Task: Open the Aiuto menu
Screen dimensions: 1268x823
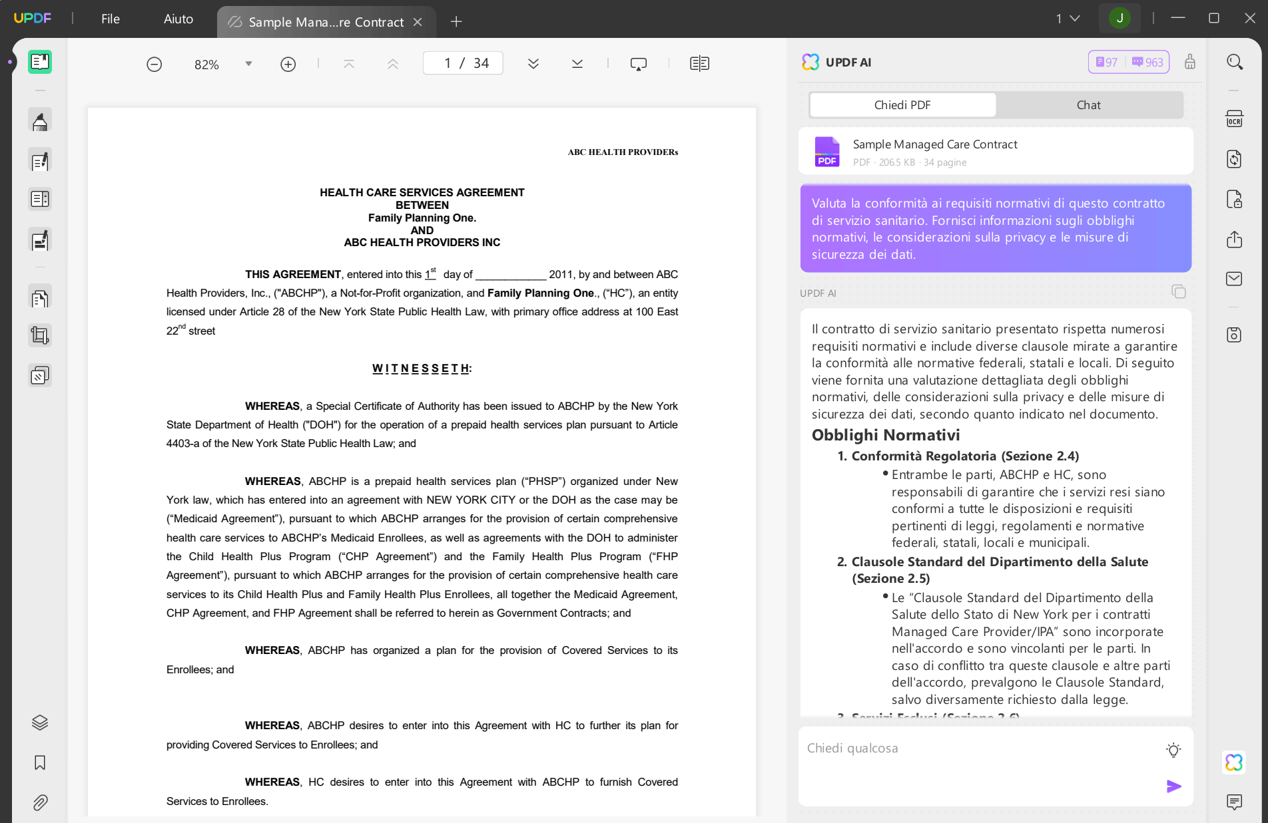Action: tap(178, 19)
